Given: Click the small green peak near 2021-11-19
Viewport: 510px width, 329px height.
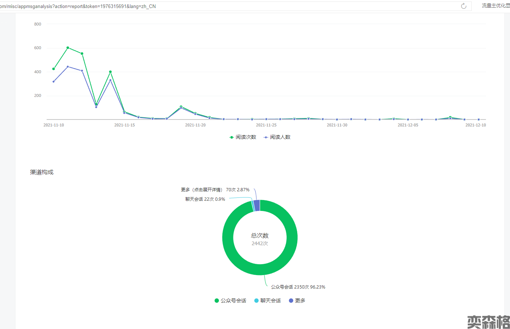Looking at the screenshot, I should [x=181, y=107].
